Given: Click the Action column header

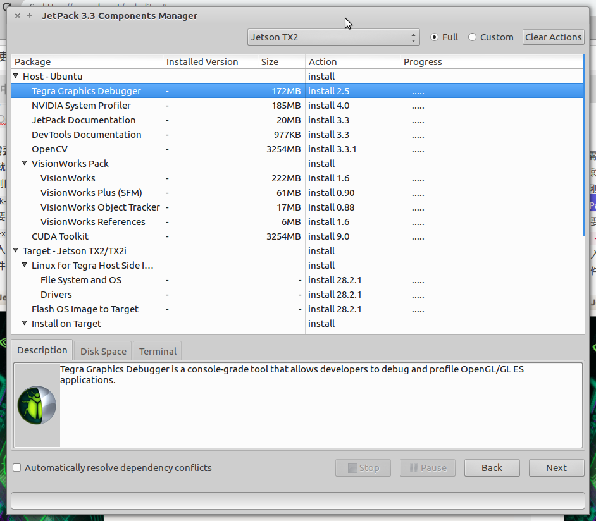Looking at the screenshot, I should click(x=352, y=62).
